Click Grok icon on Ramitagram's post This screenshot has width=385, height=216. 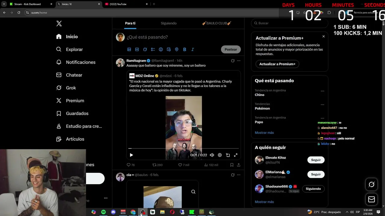[233, 61]
